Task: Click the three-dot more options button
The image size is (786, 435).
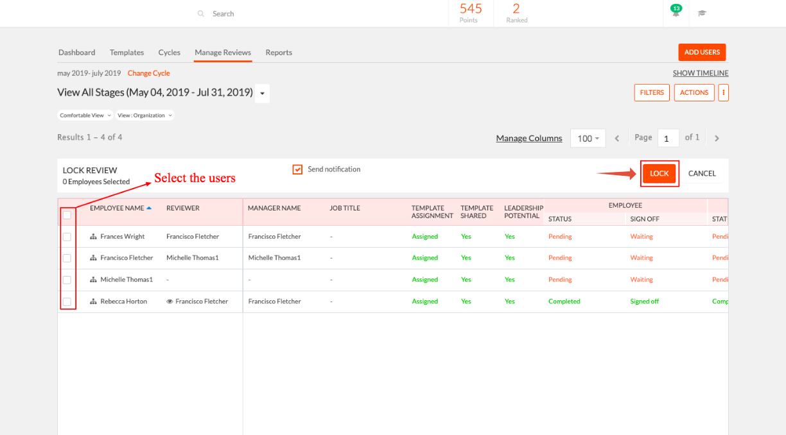Action: [x=724, y=92]
